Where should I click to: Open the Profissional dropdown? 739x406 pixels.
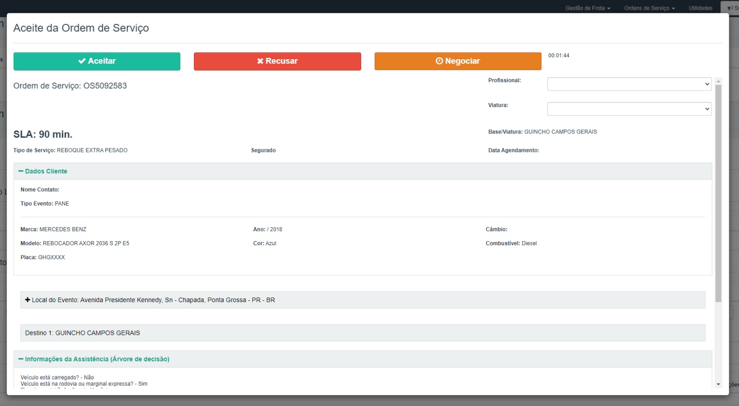click(x=629, y=84)
